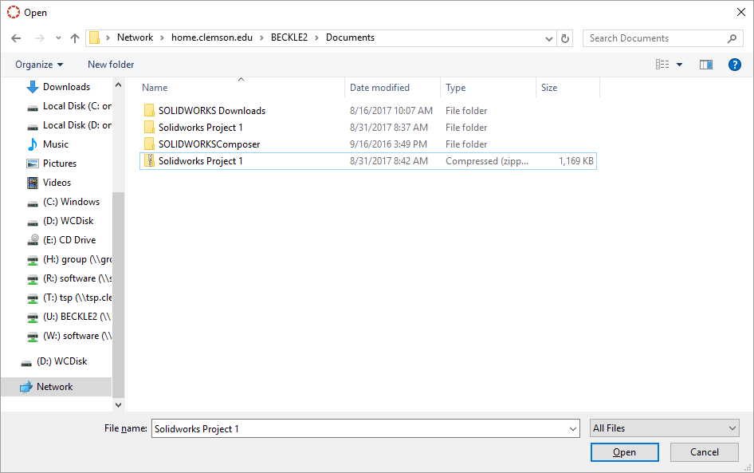
Task: Go up one folder level
Action: 75,38
